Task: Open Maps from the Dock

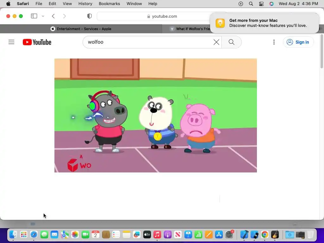Action: [x=65, y=234]
